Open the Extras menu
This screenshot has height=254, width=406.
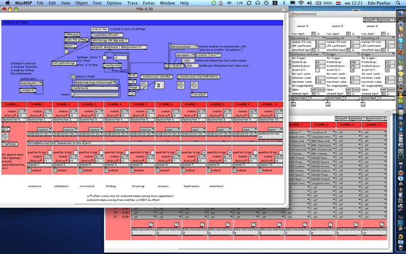coord(149,3)
